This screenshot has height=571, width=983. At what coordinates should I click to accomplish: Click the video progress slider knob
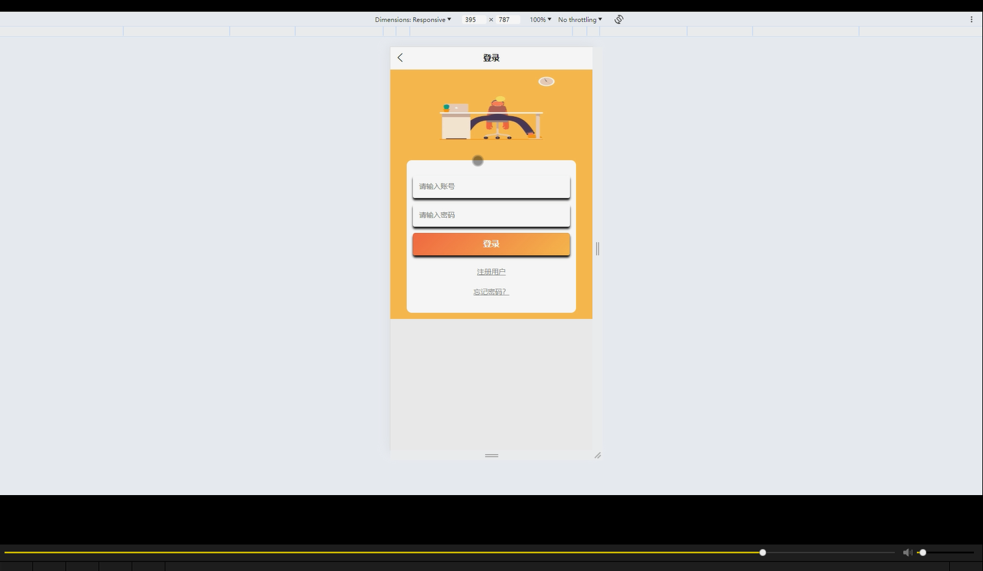(x=763, y=552)
